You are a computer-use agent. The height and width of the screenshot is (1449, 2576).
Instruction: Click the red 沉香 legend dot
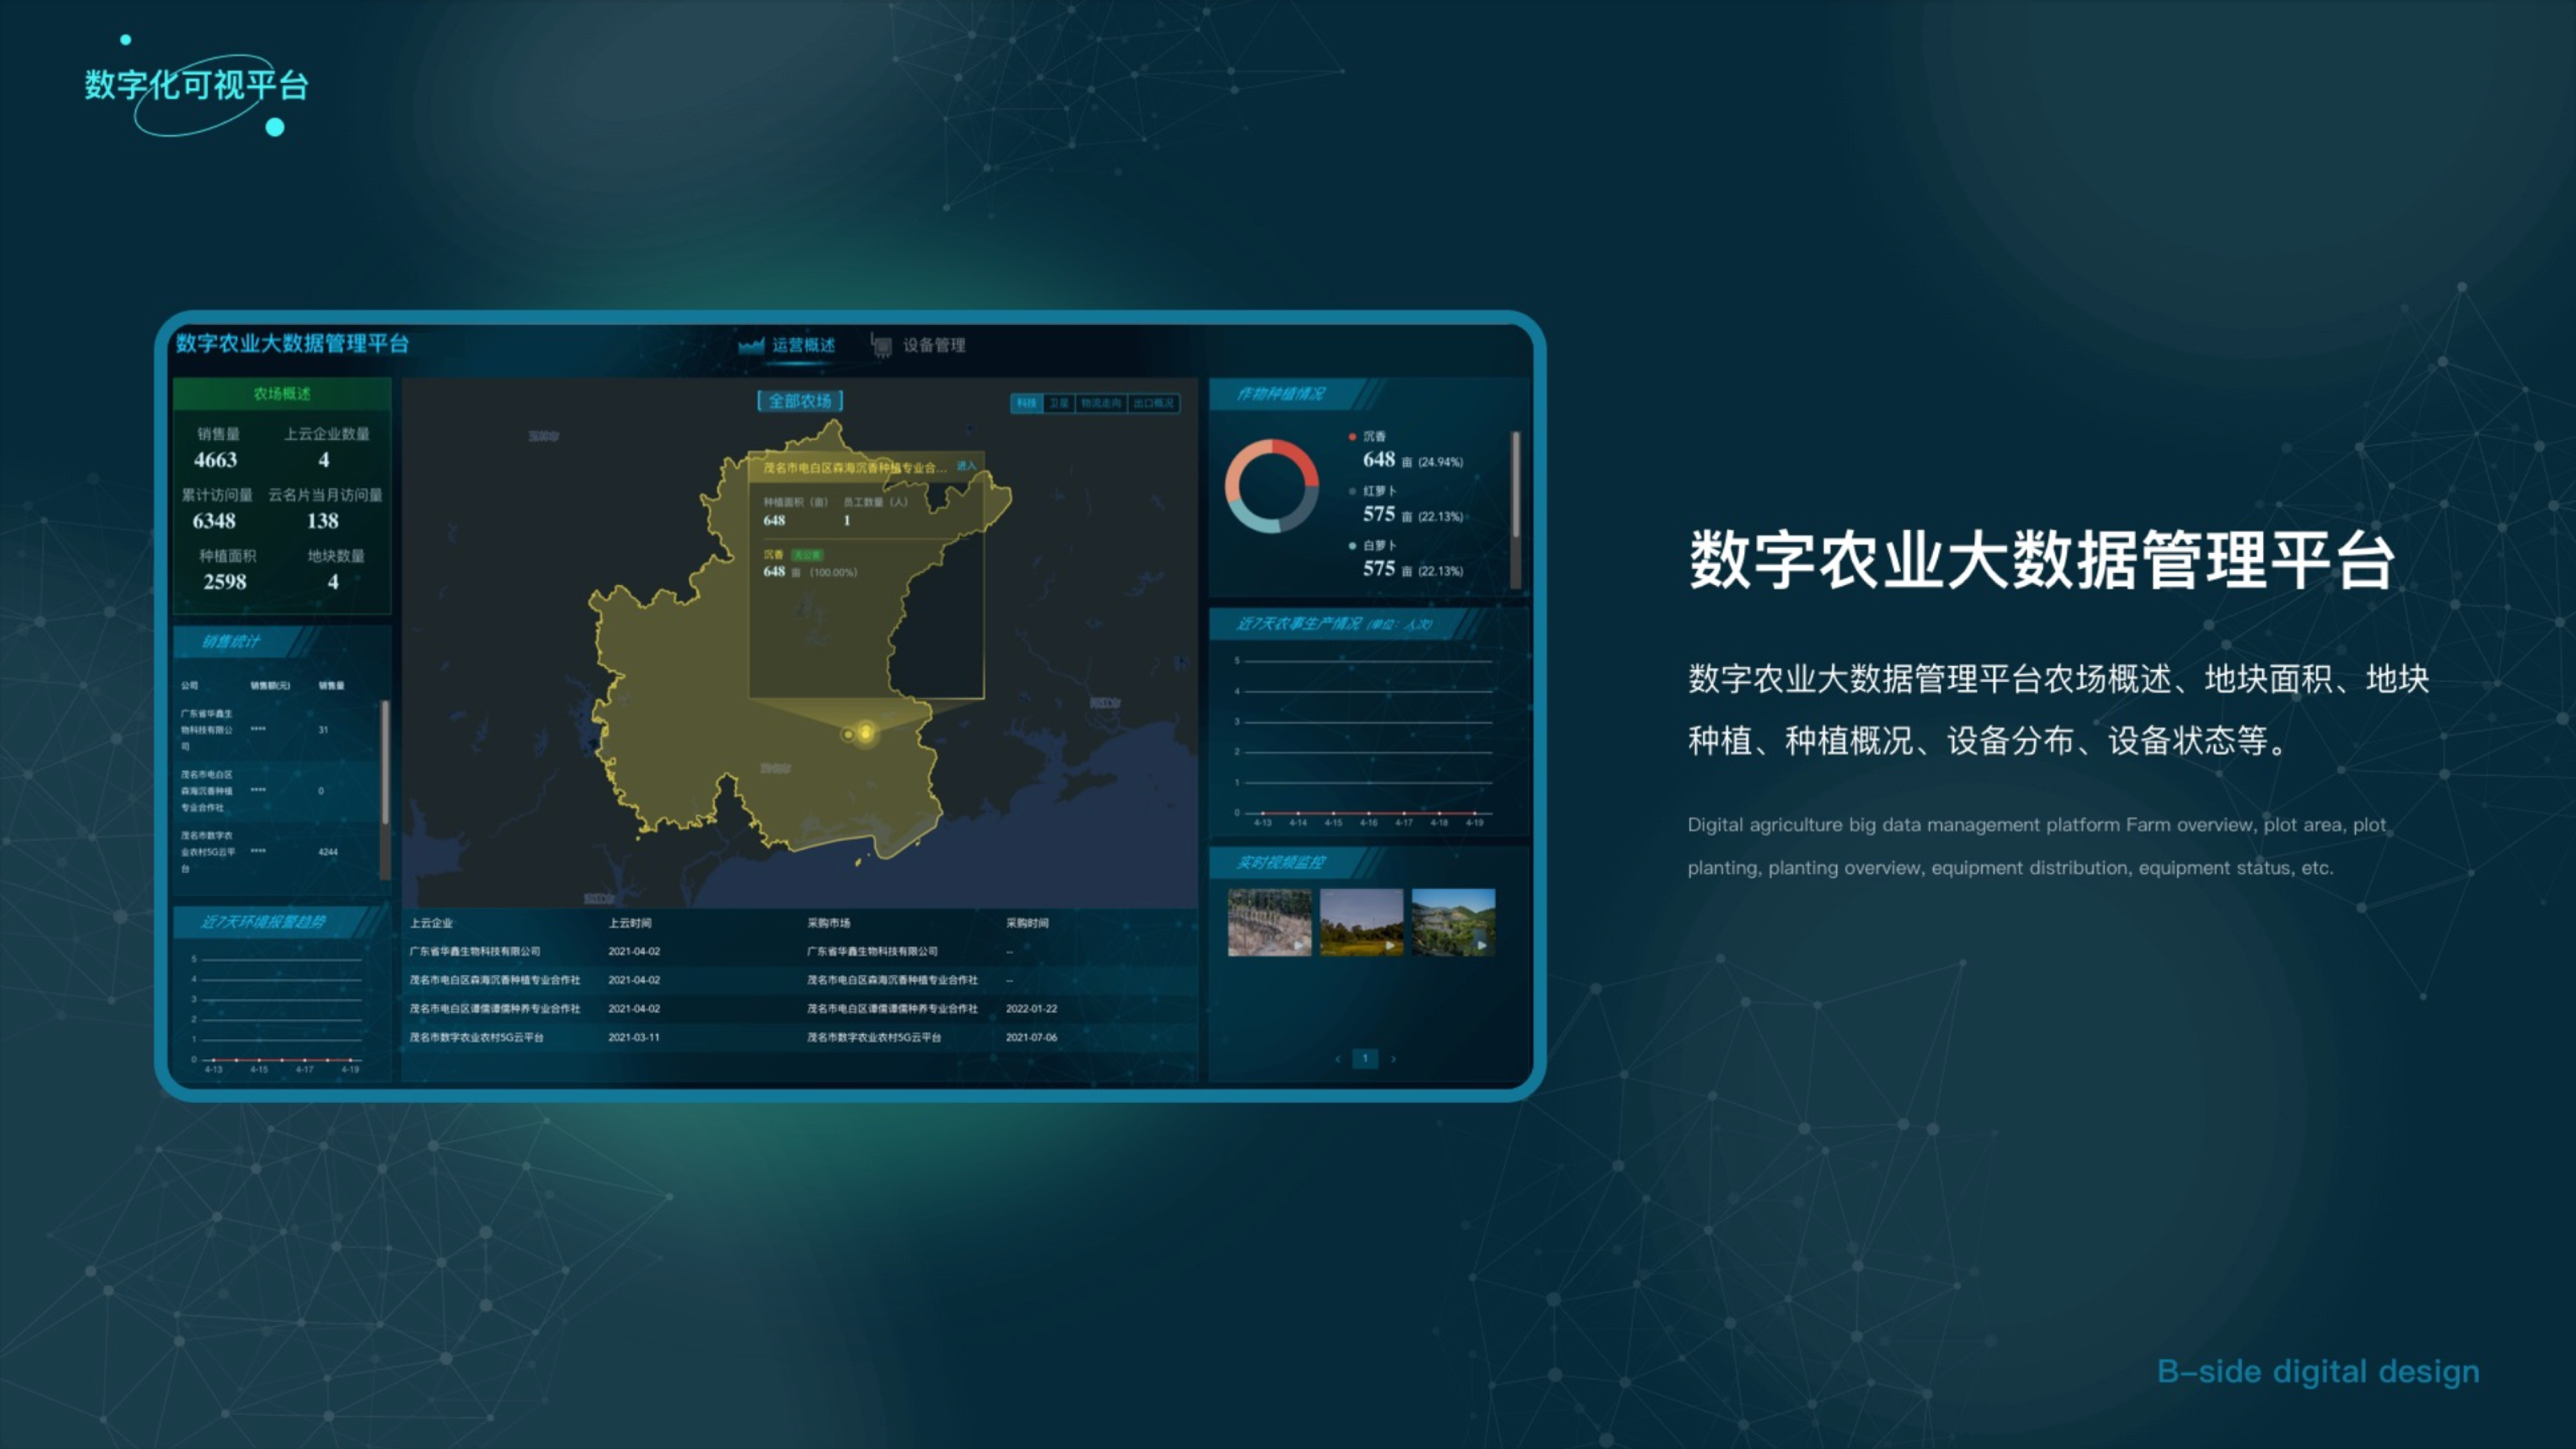click(x=1352, y=437)
